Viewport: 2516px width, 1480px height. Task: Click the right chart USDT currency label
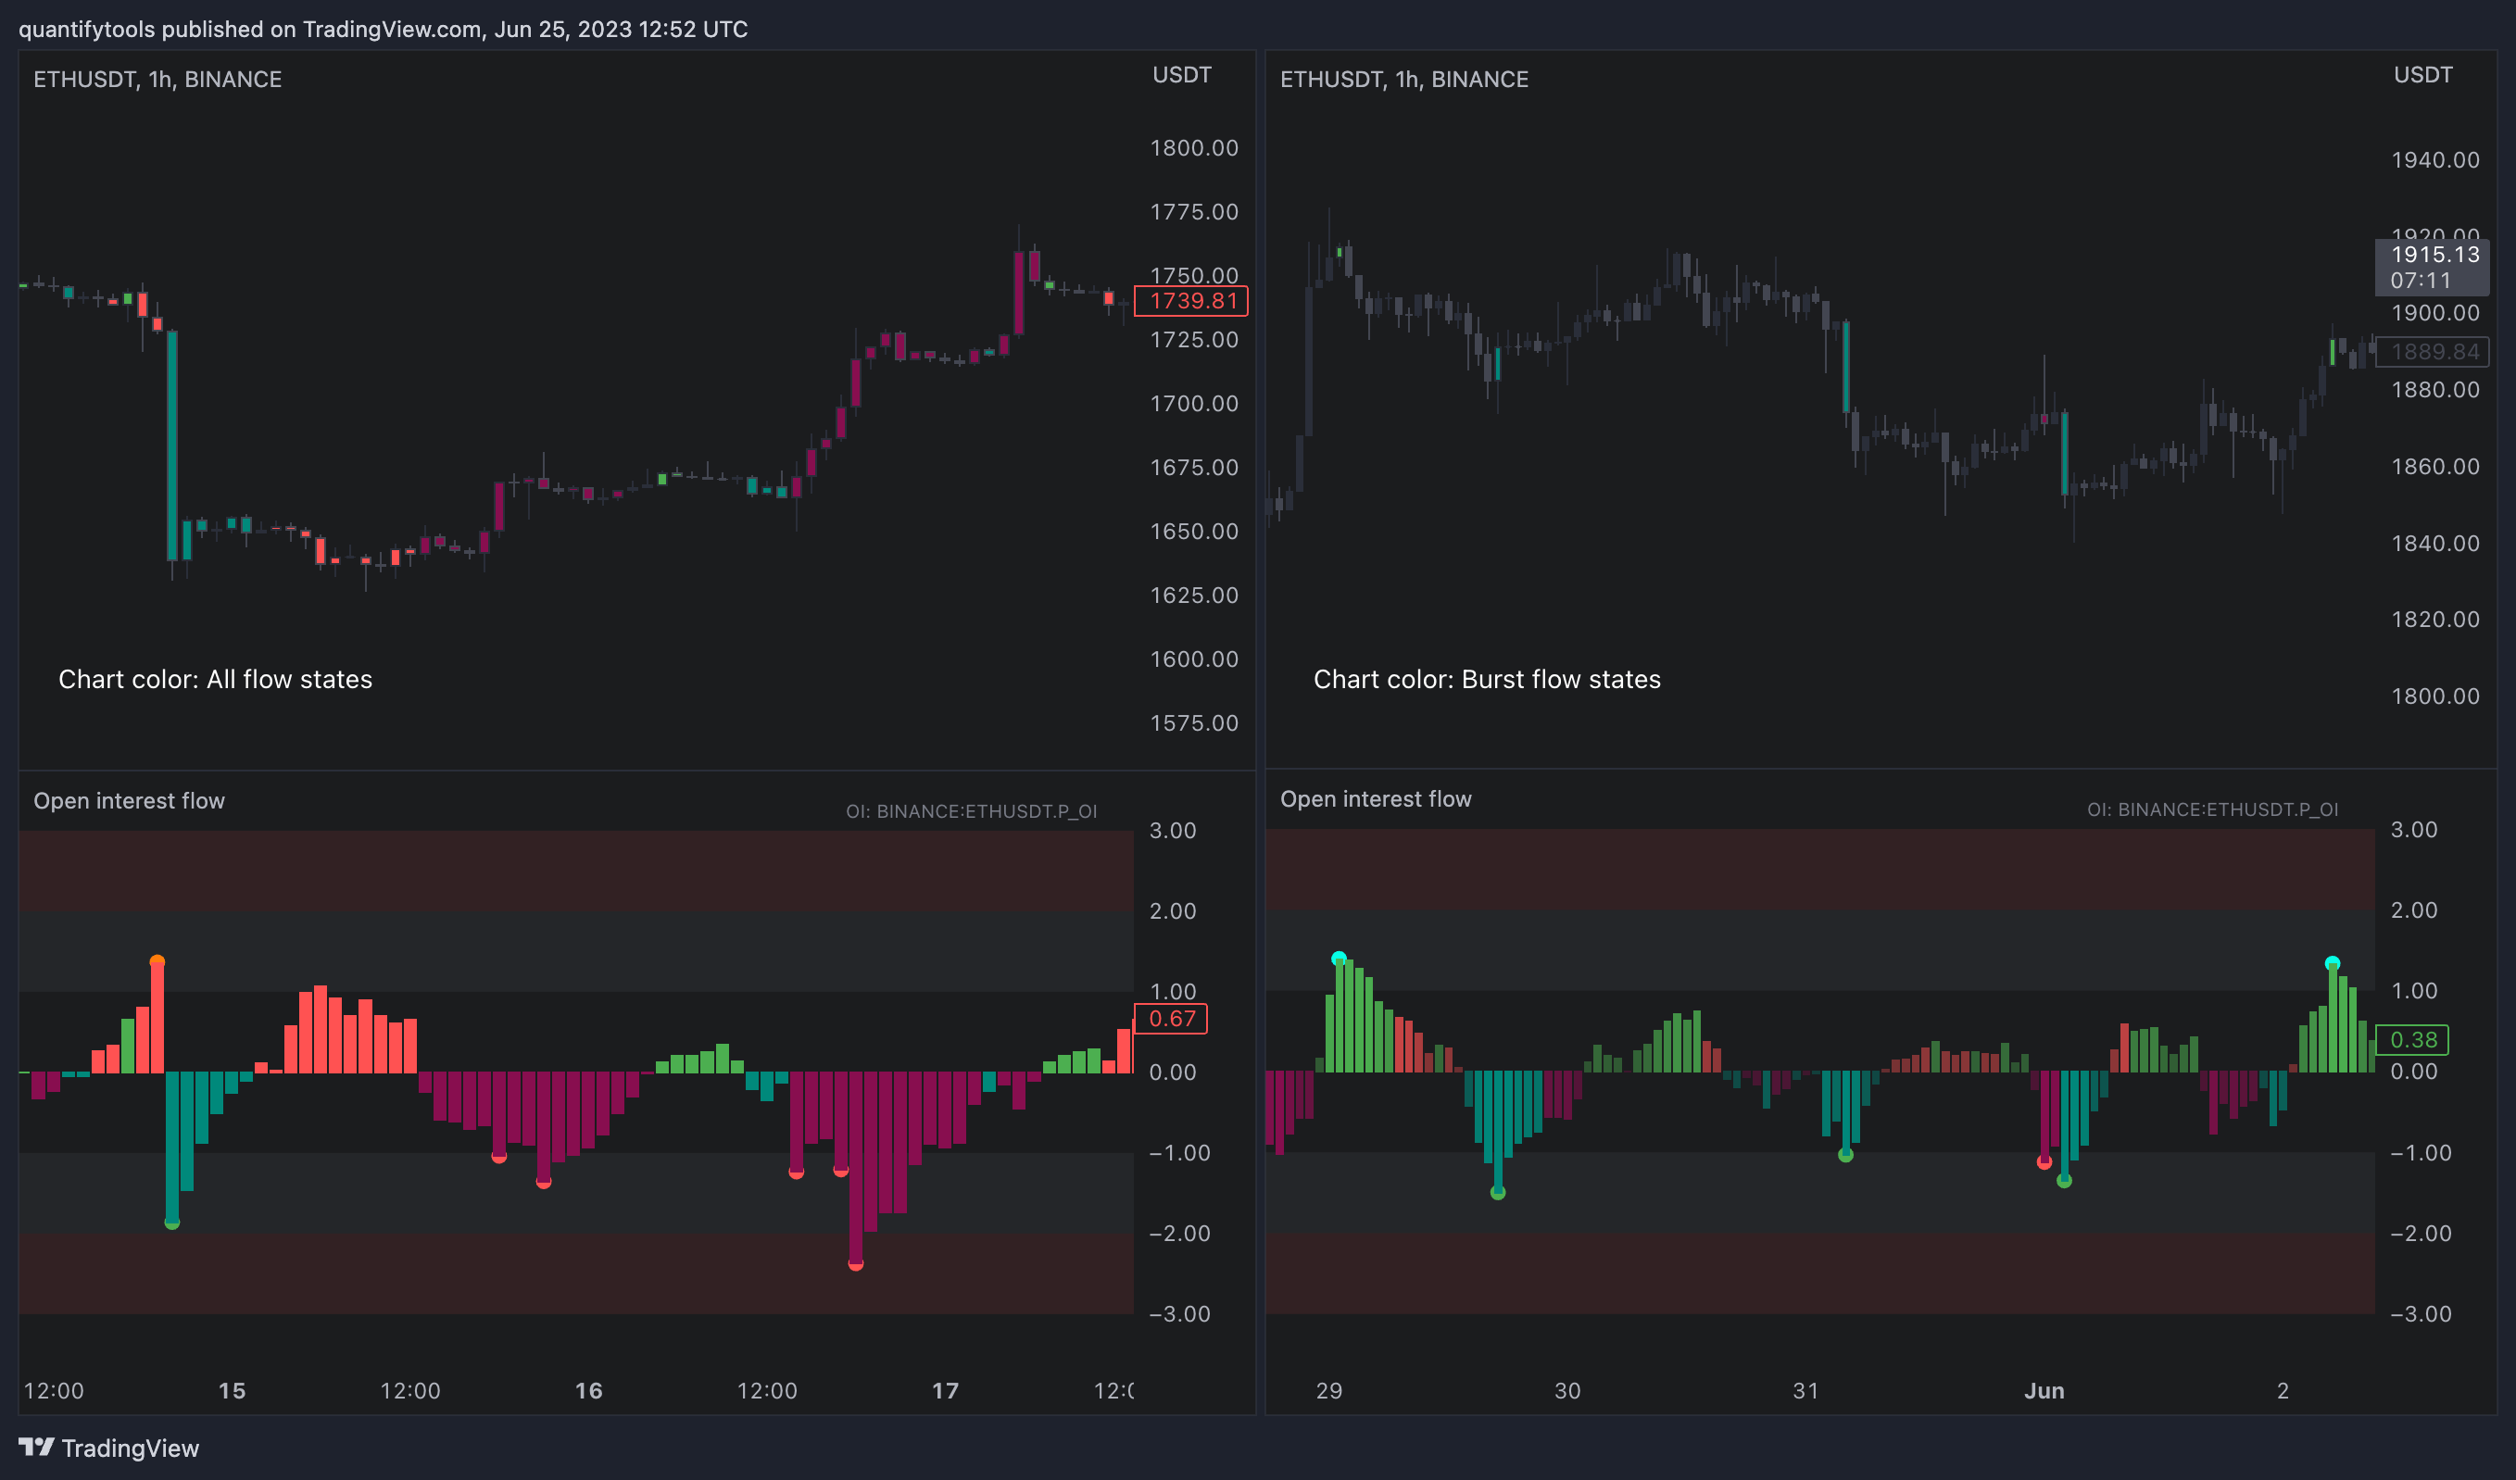click(x=2423, y=75)
